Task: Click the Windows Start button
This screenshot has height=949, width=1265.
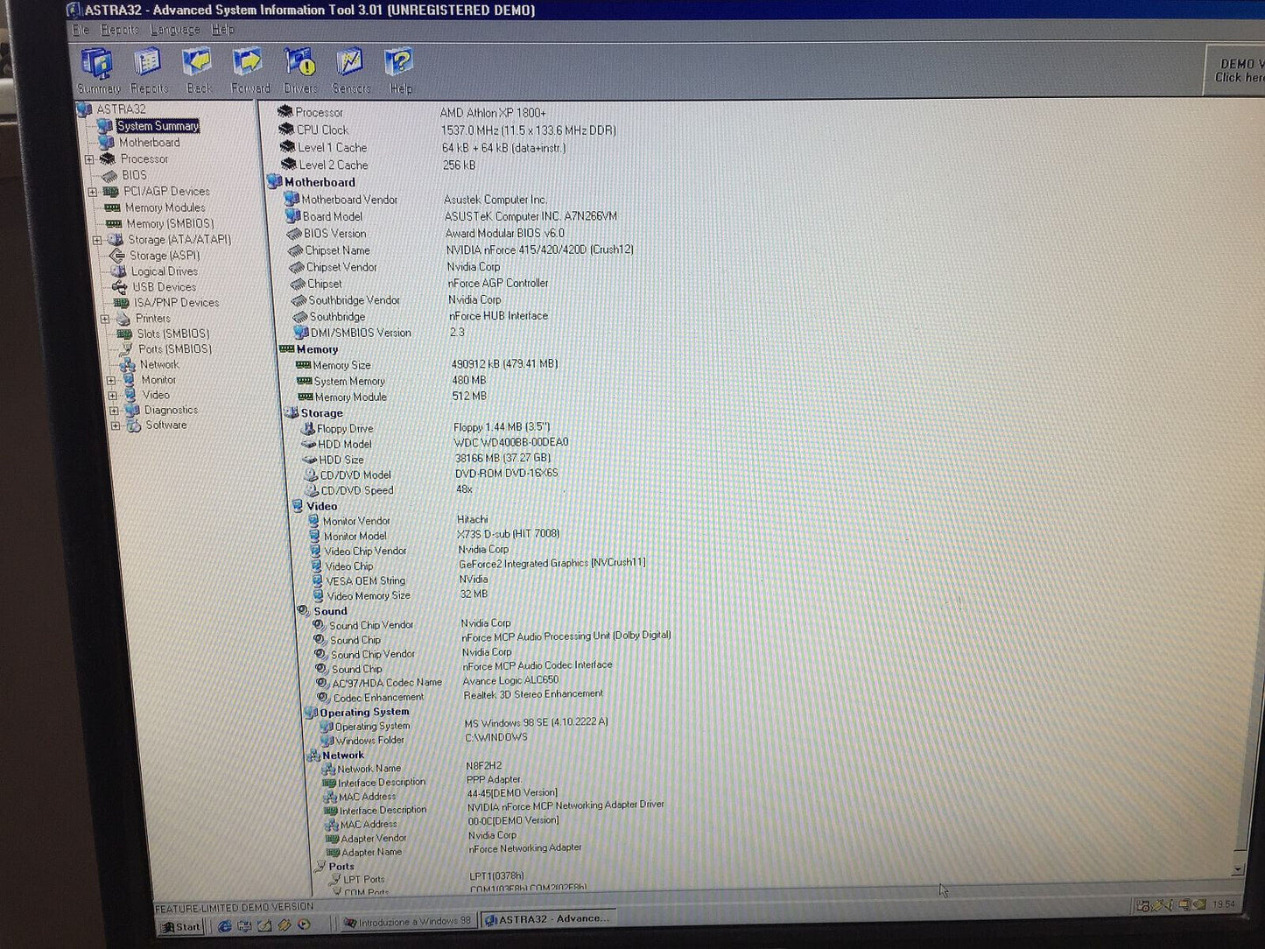Action: pos(181,925)
